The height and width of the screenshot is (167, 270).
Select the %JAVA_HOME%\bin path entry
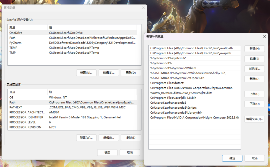pos(181,93)
